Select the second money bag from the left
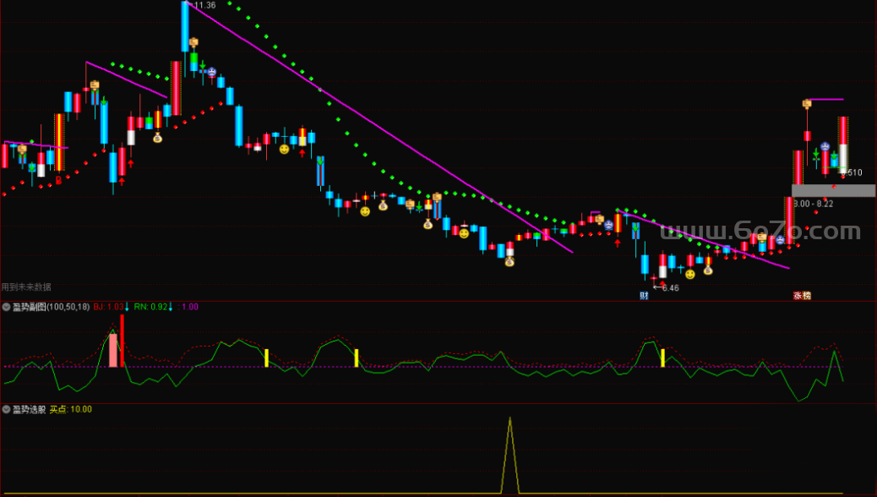877x497 pixels. (x=383, y=205)
